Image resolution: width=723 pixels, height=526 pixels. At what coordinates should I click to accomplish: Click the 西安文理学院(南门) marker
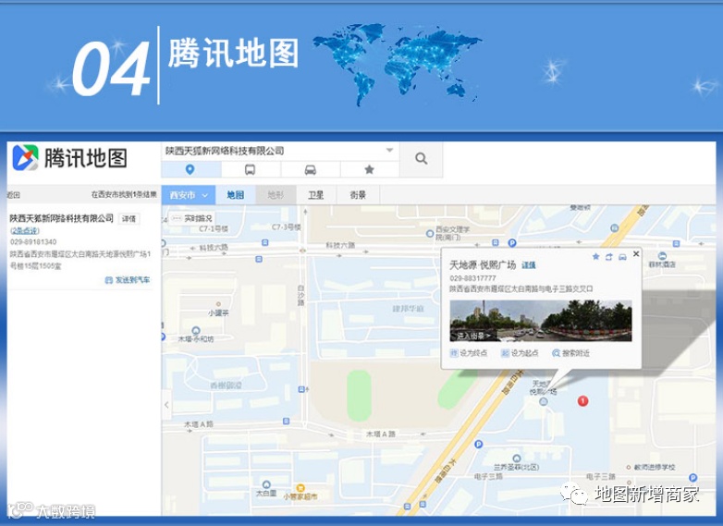tap(430, 233)
